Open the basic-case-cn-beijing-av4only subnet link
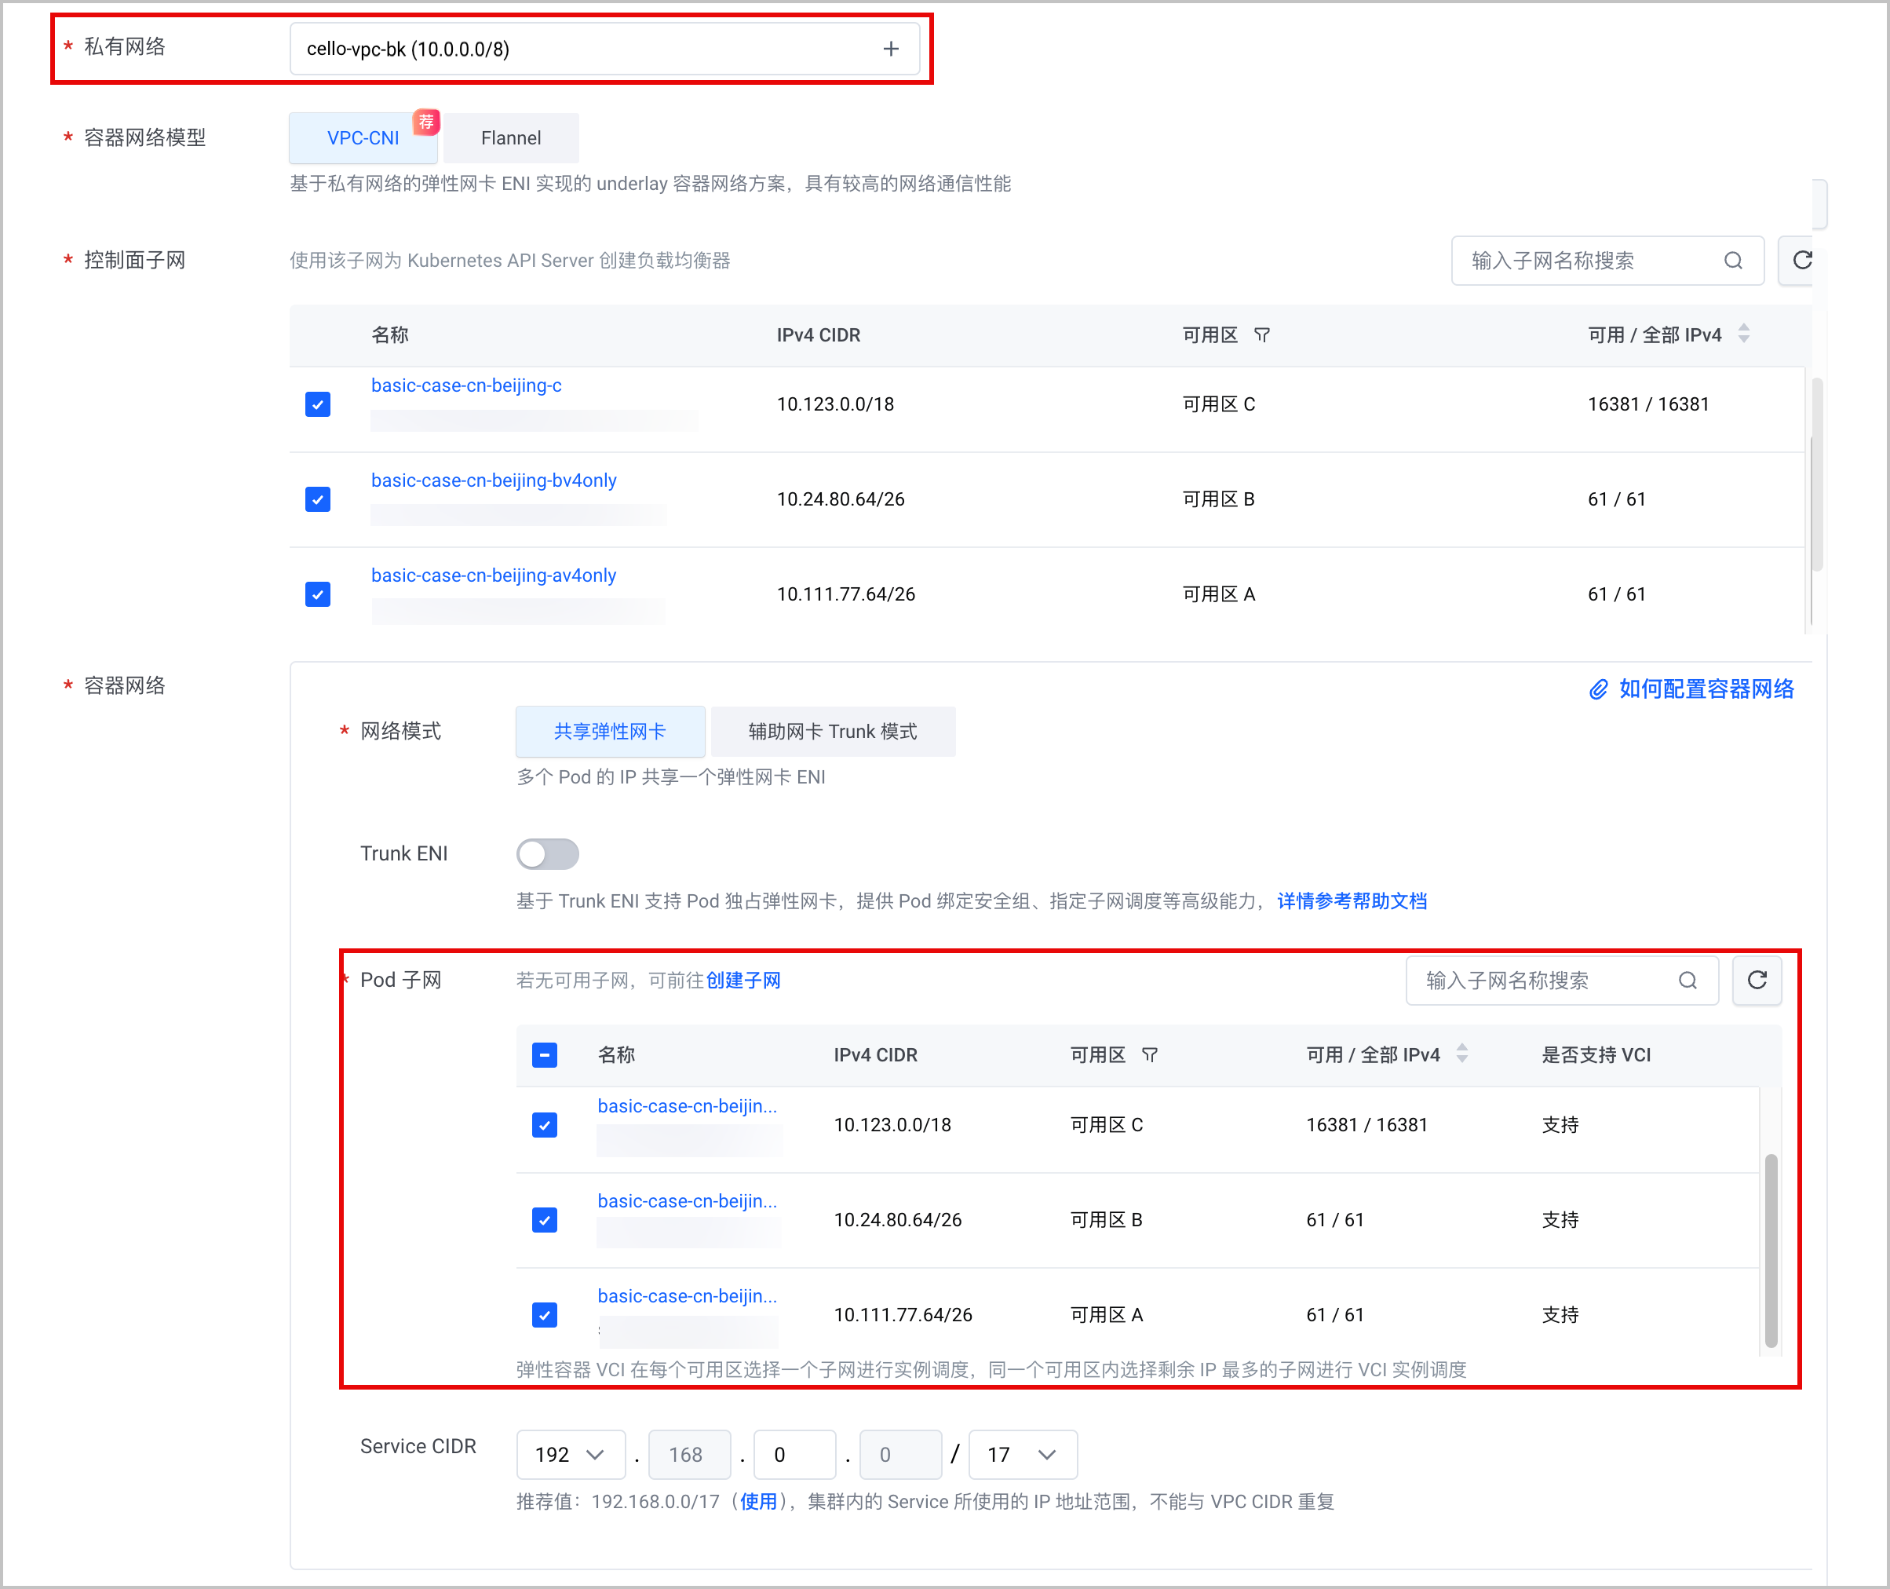The height and width of the screenshot is (1589, 1890). point(494,575)
